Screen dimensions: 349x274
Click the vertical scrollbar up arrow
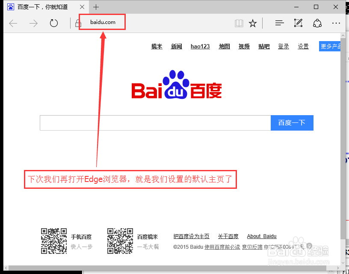tap(343, 36)
